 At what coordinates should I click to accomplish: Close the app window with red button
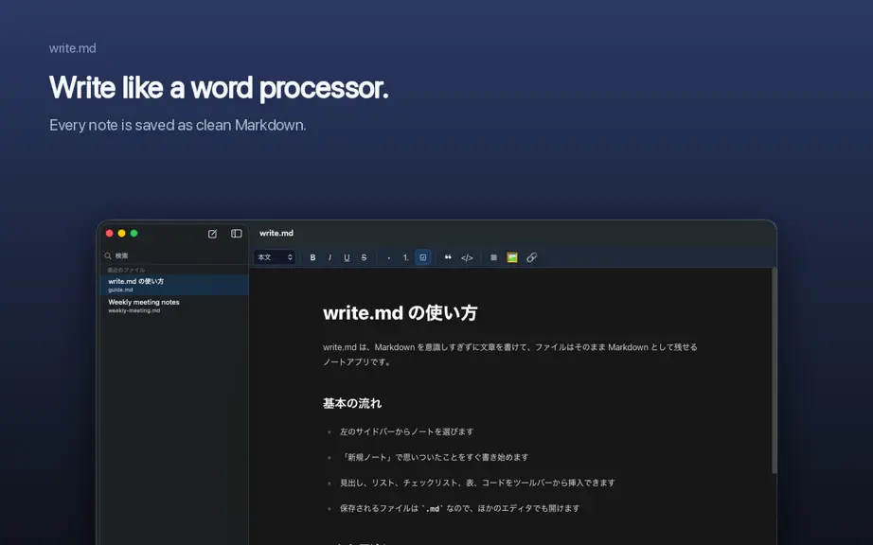point(110,234)
